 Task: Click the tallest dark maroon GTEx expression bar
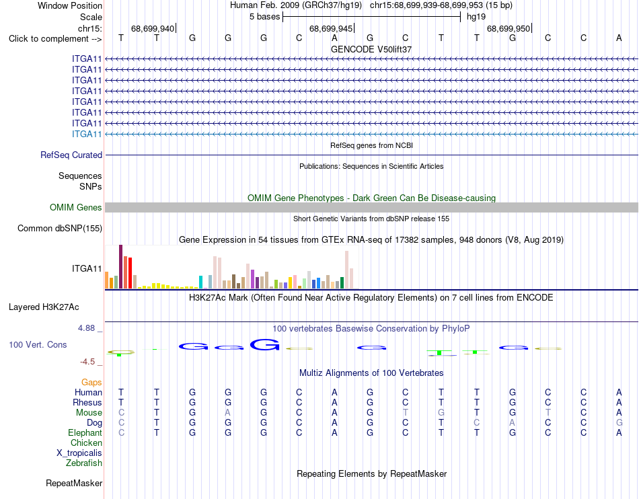(x=120, y=267)
